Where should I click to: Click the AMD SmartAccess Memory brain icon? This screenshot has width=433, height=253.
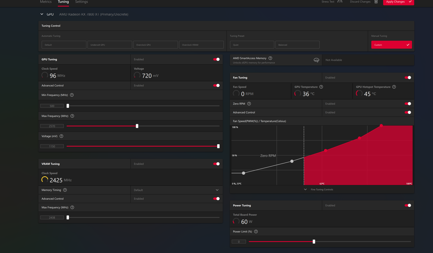pyautogui.click(x=316, y=60)
